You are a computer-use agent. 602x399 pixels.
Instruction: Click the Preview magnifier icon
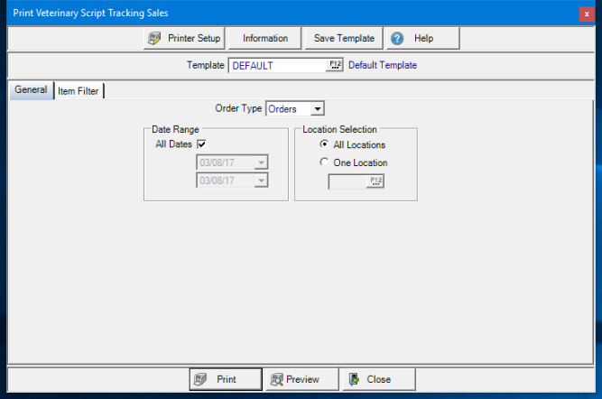pyautogui.click(x=275, y=379)
